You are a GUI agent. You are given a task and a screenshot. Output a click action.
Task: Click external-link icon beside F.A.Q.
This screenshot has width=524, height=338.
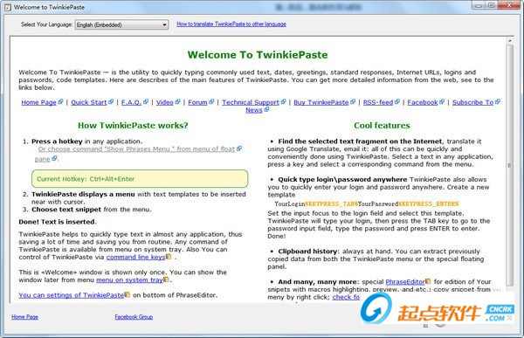point(146,101)
